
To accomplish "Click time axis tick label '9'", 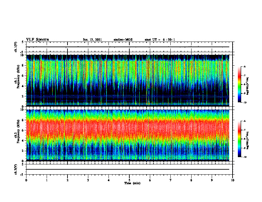I will (x=212, y=180).
